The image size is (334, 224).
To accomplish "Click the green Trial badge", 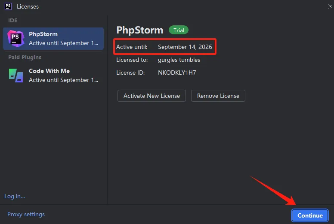I will point(179,30).
